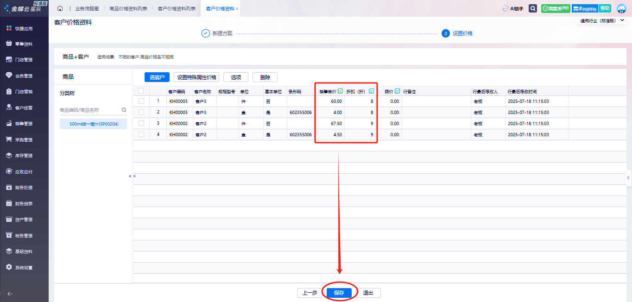Image resolution: width=632 pixels, height=302 pixels.
Task: Check the checkbox for row 1
Action: pyautogui.click(x=141, y=101)
